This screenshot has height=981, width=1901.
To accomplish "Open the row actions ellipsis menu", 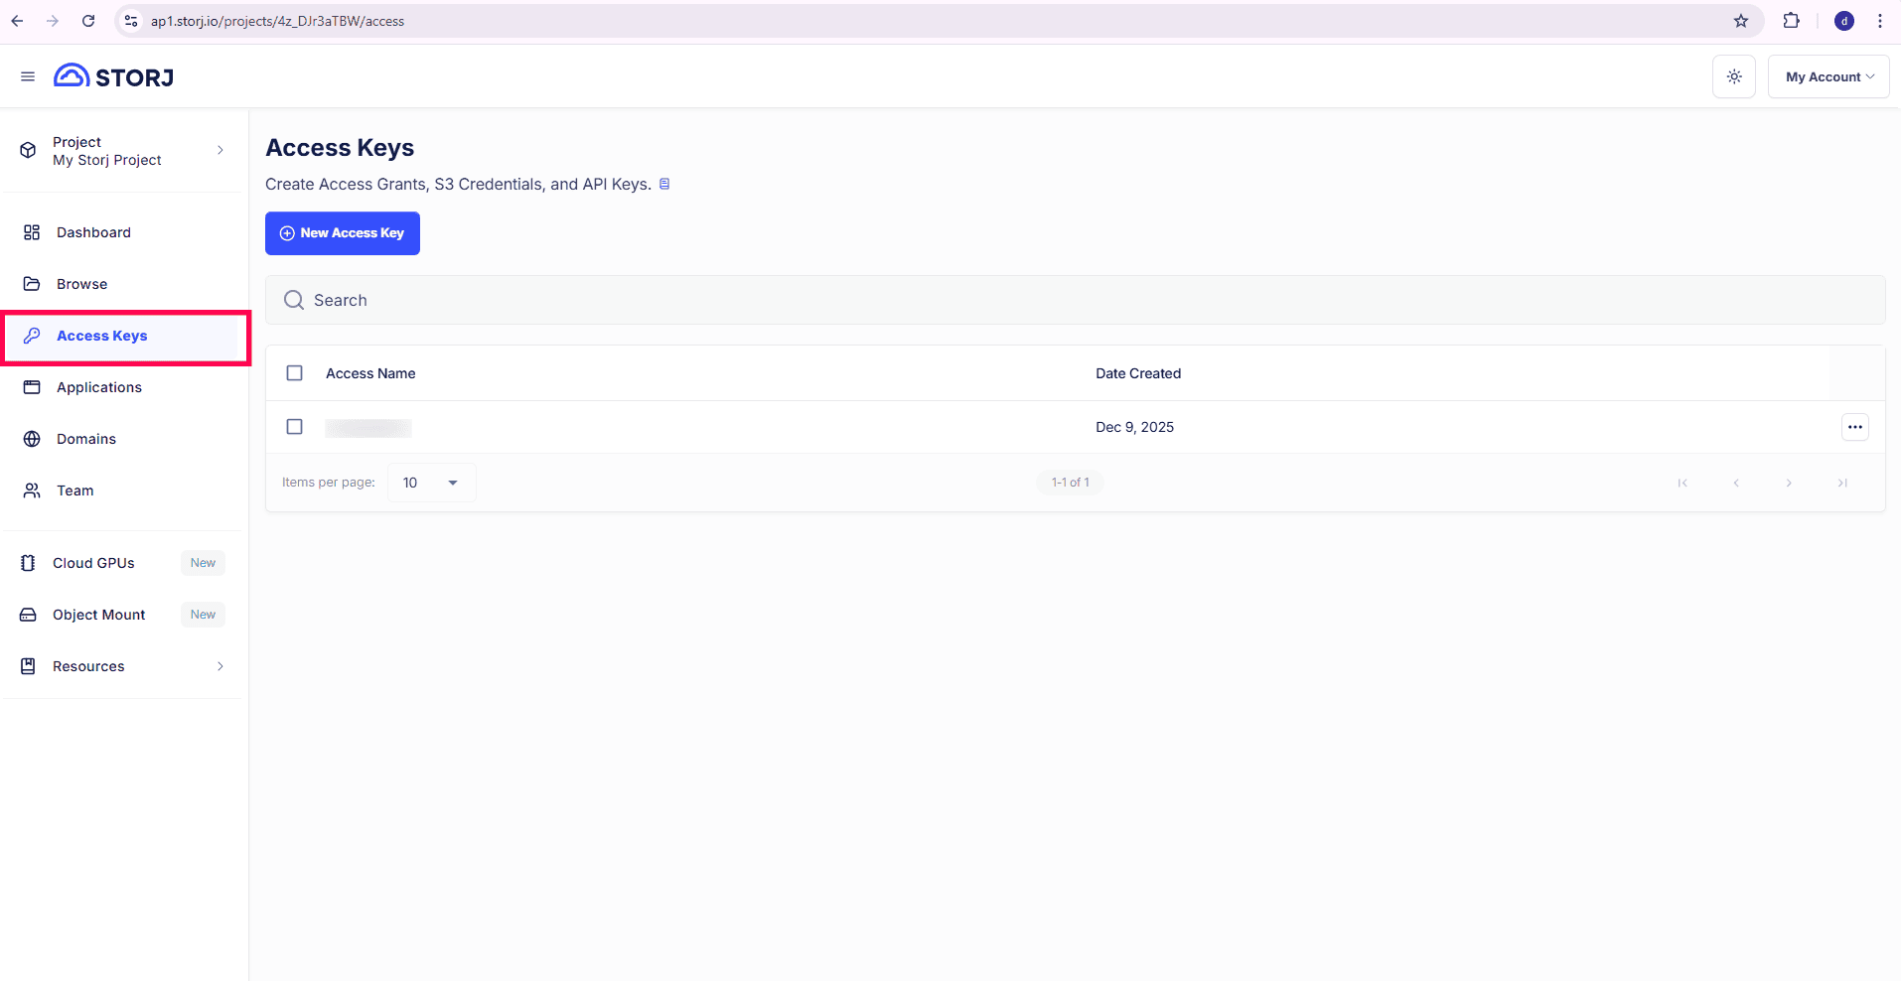I will click(1855, 426).
